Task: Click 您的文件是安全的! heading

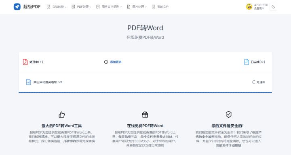Action: (228, 126)
